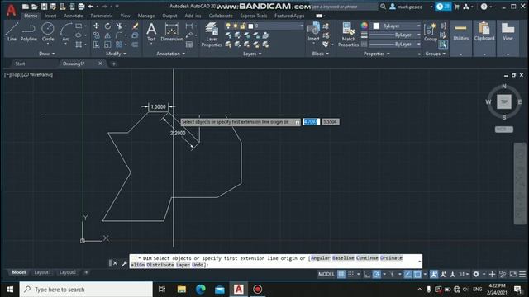Click the Save icon in quick access toolbar
The image size is (529, 297).
click(x=44, y=7)
